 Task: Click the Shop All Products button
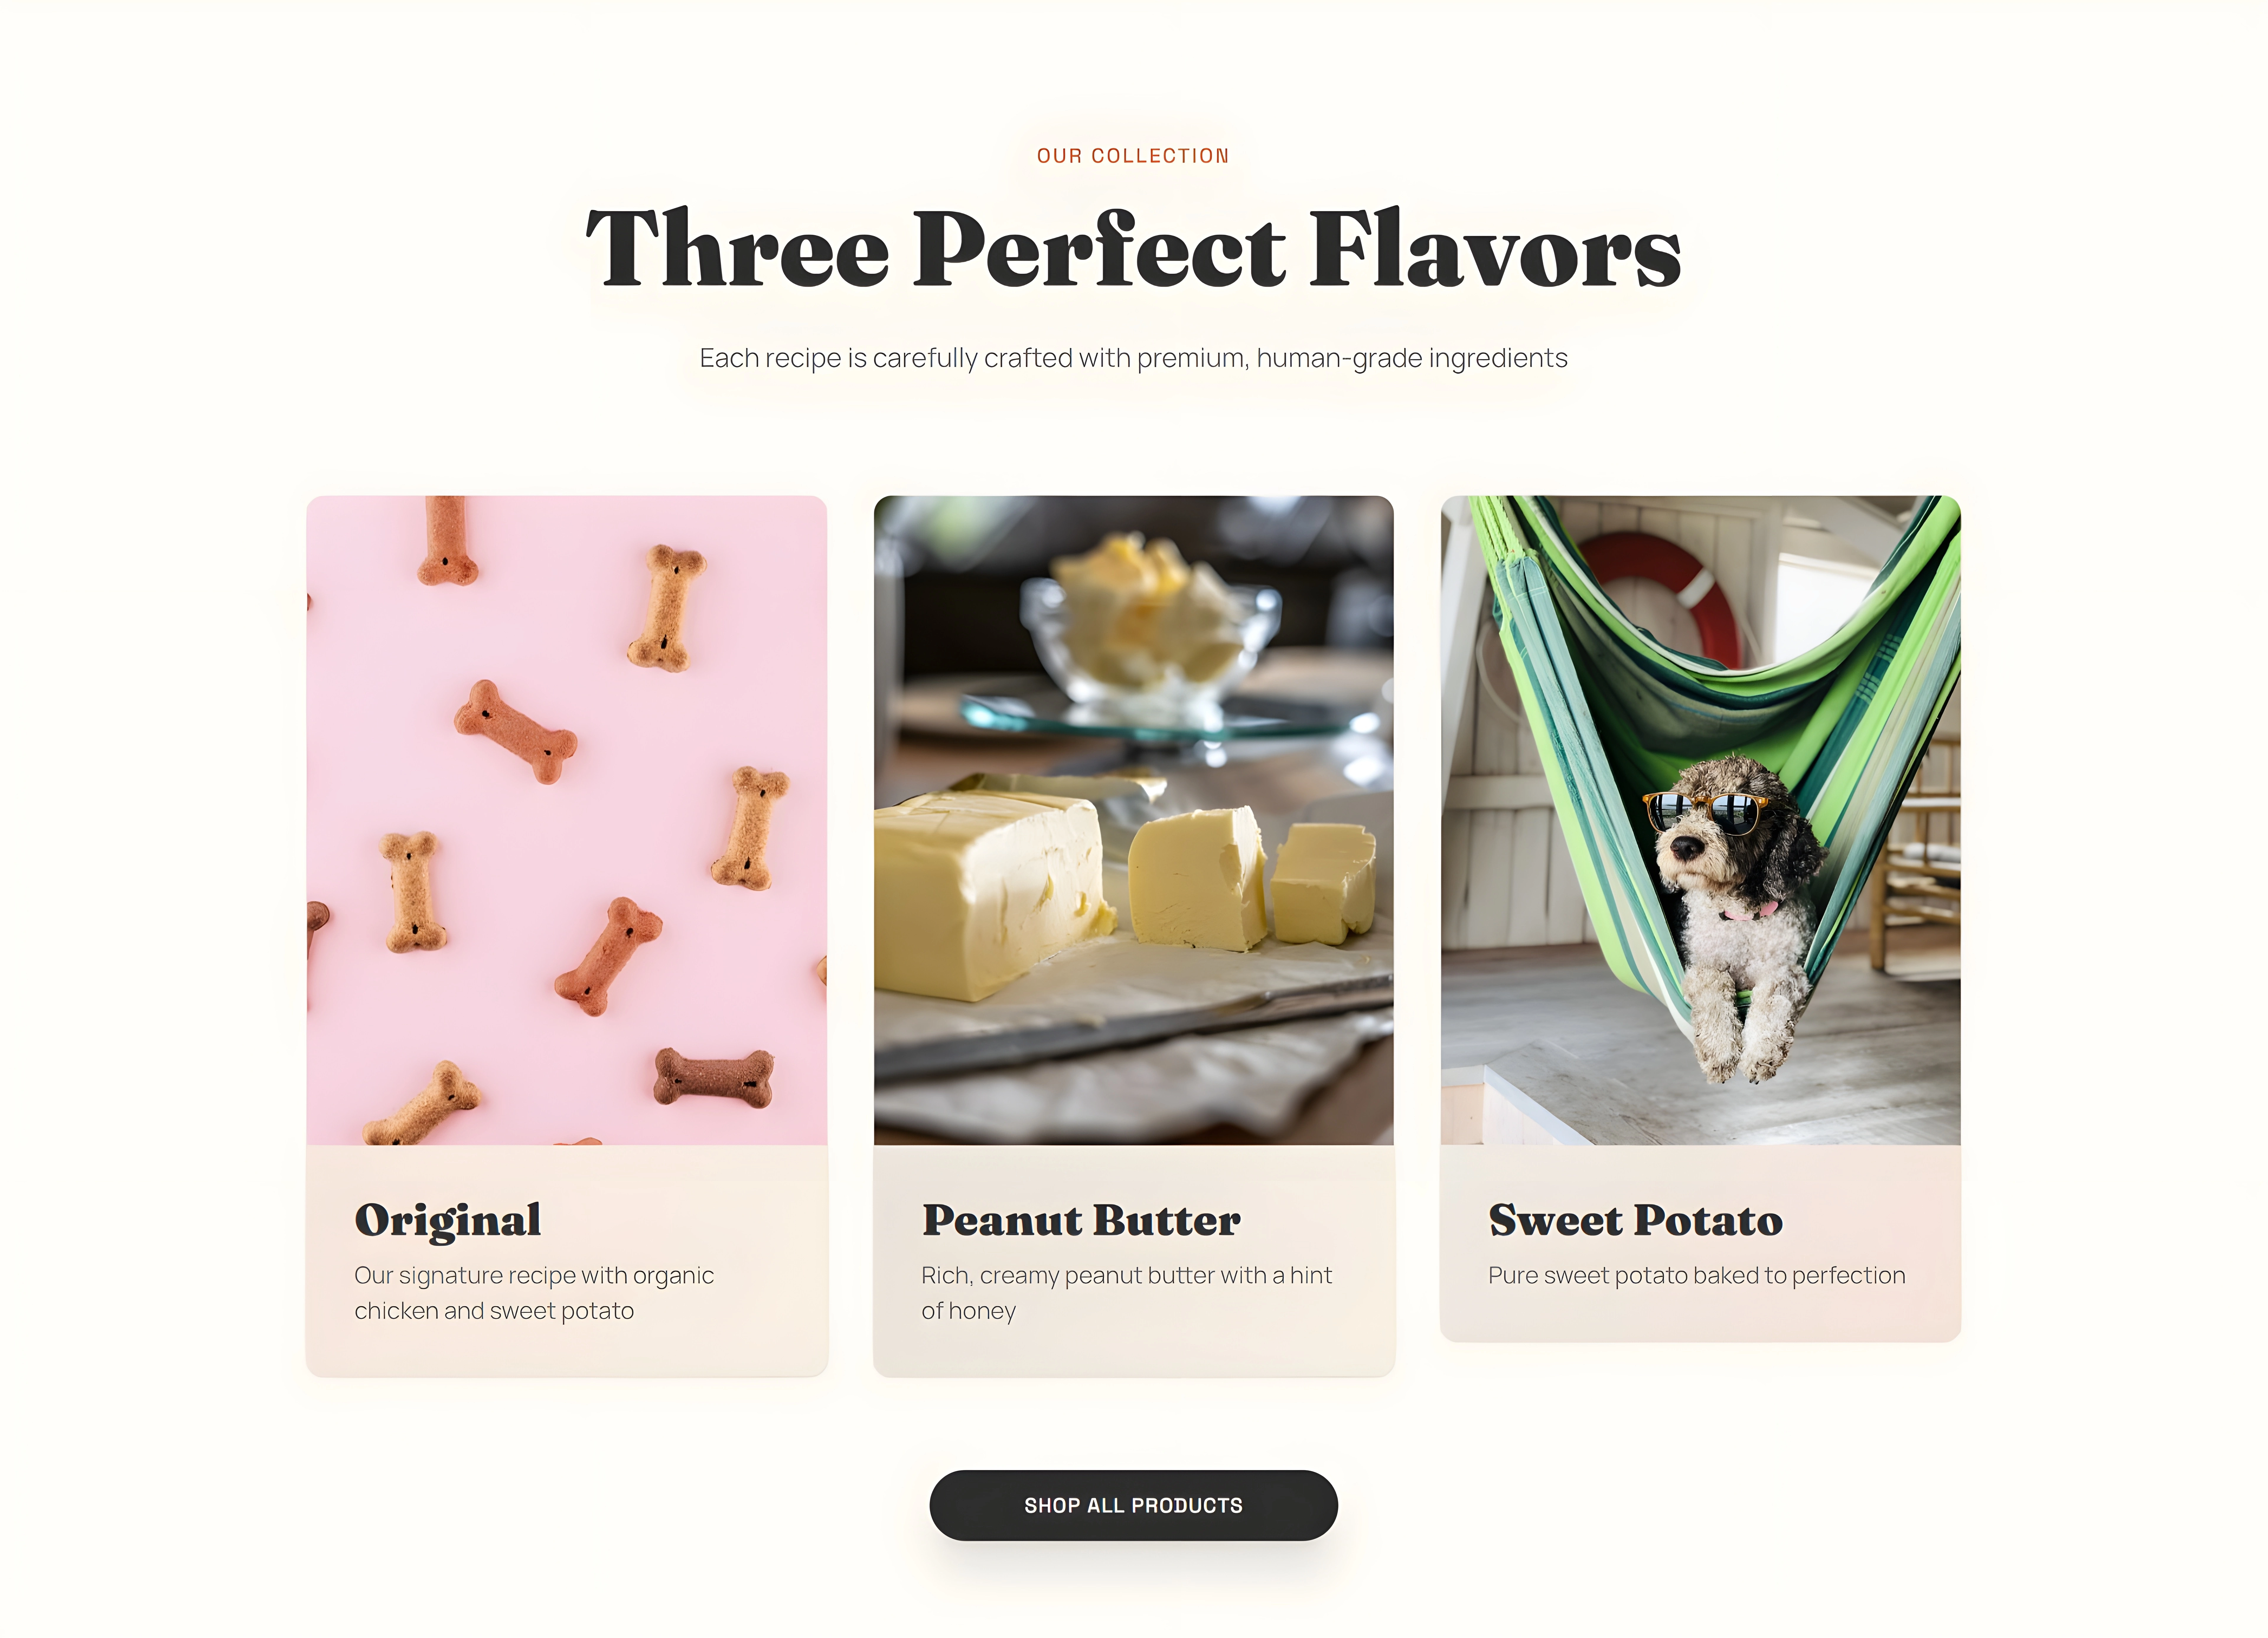click(1133, 1505)
